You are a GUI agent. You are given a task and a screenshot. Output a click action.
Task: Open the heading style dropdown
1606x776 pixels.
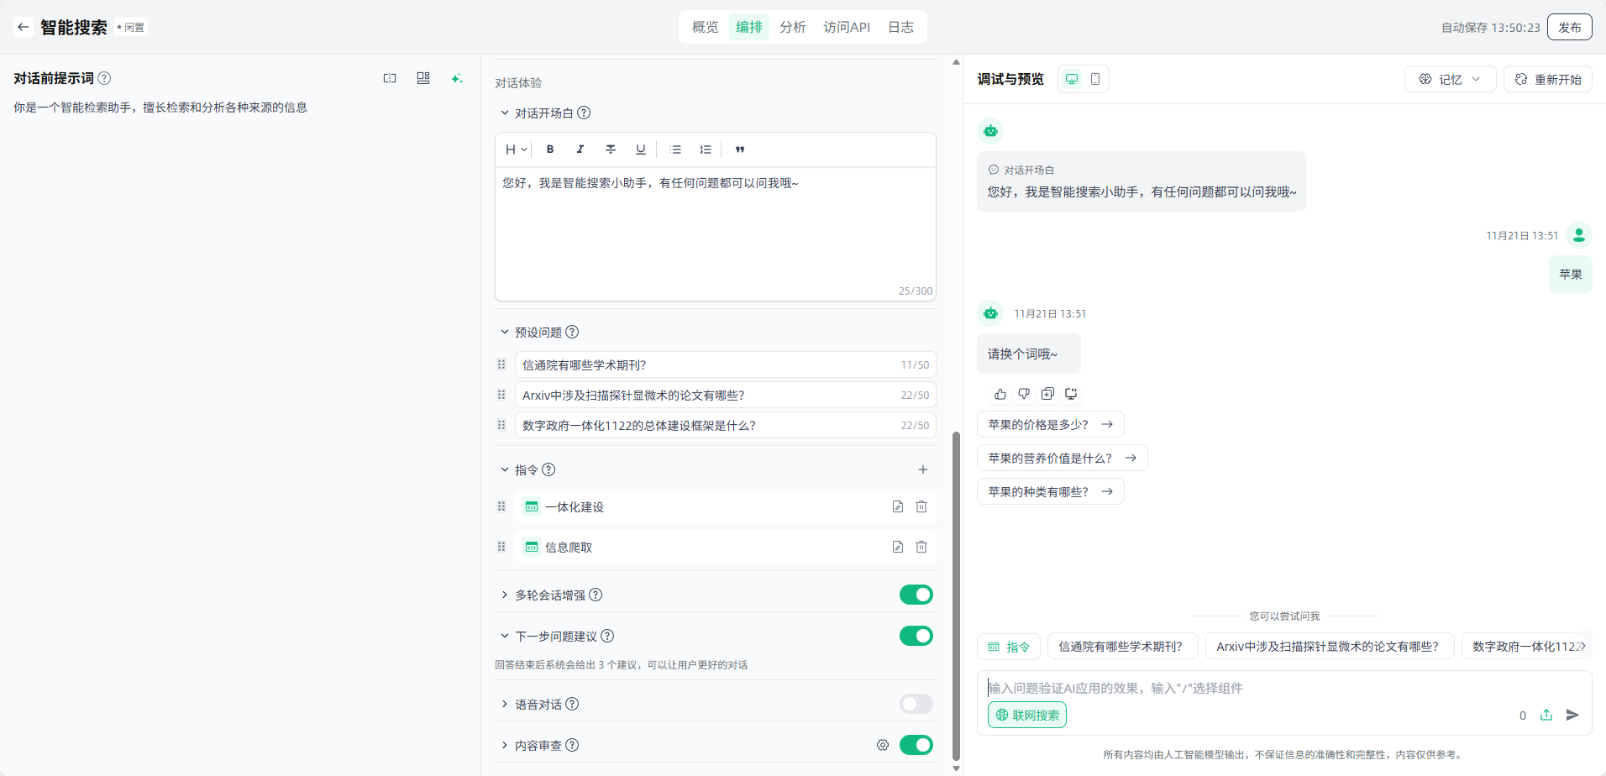point(516,149)
